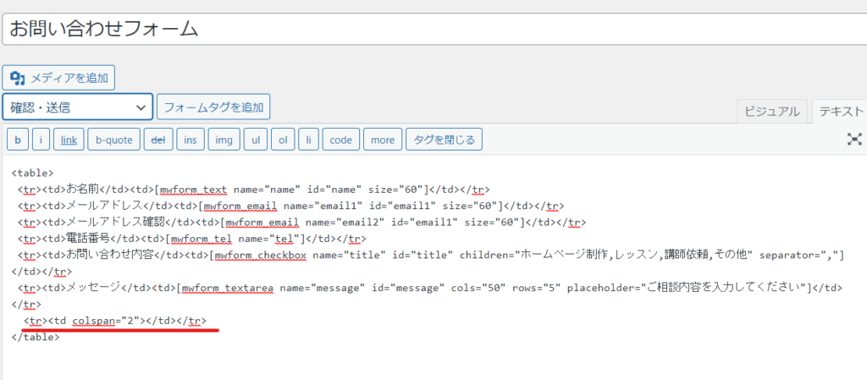Add an unordered list with ul
867x380 pixels.
pyautogui.click(x=256, y=140)
